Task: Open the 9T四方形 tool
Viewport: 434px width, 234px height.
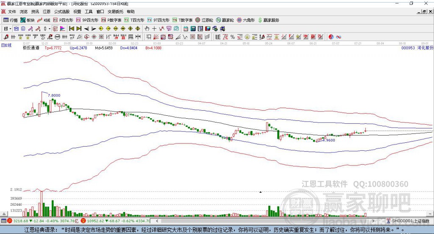Action: coord(159,20)
